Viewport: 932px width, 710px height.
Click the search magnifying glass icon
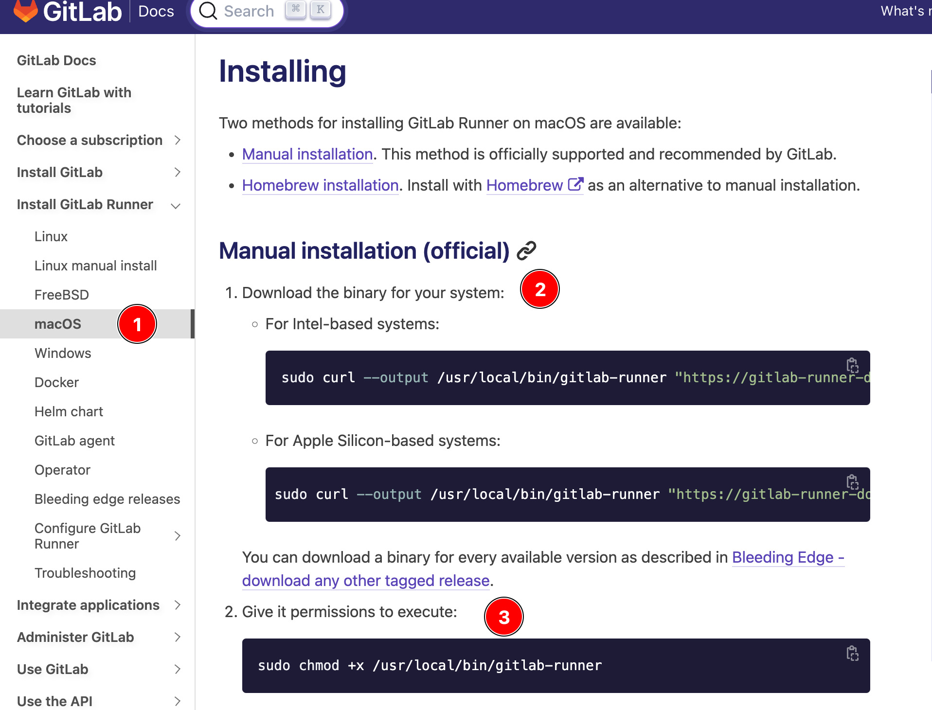click(208, 11)
